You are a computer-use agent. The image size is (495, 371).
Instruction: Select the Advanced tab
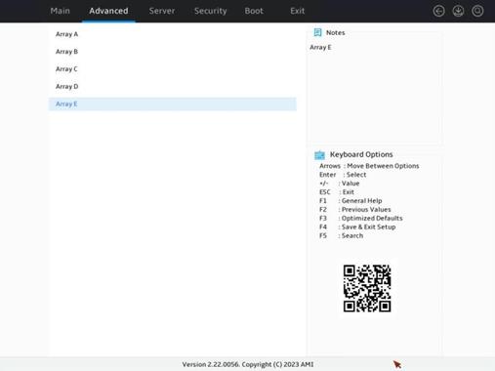[108, 11]
